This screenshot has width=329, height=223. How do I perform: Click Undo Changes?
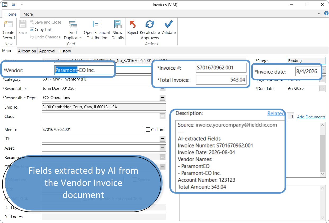(45, 37)
